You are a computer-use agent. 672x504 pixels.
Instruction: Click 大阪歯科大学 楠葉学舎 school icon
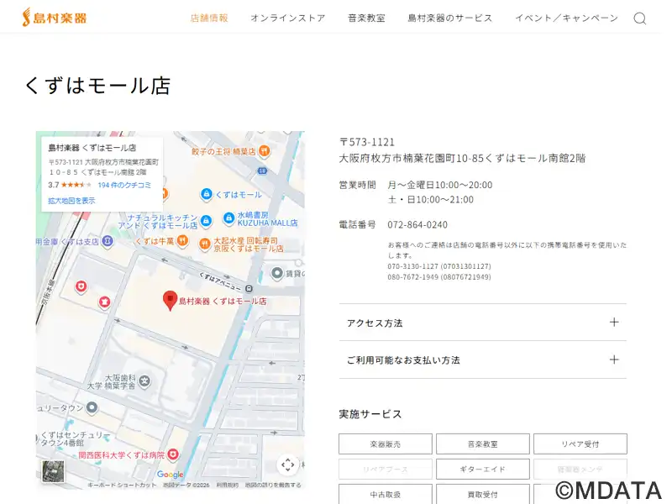(144, 381)
